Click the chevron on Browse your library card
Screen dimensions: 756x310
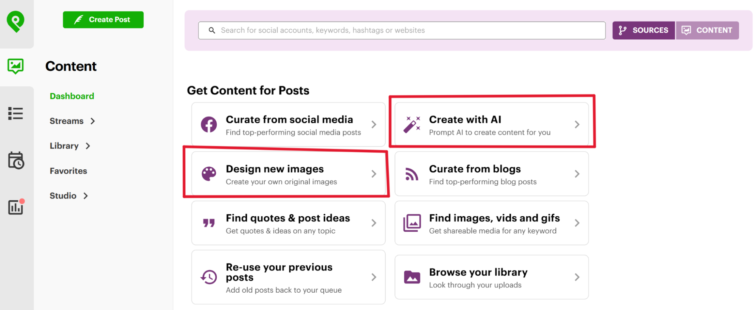point(577,277)
